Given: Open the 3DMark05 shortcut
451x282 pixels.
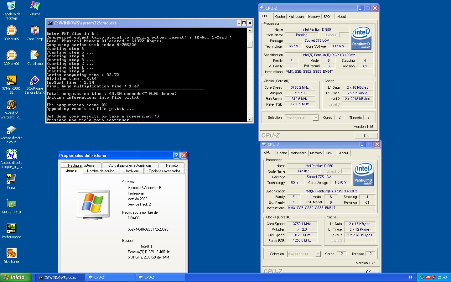Looking at the screenshot, I should 12,31.
